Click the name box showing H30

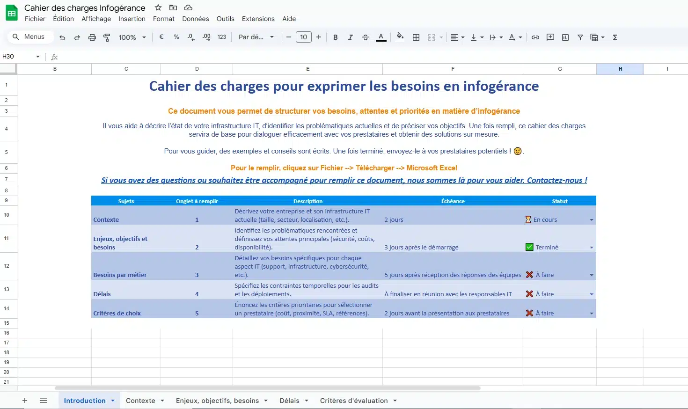click(x=21, y=57)
